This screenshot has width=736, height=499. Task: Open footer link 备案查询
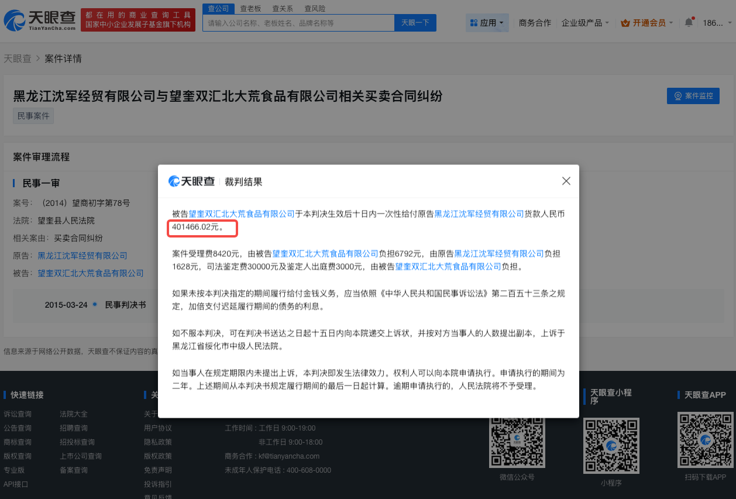(x=74, y=470)
